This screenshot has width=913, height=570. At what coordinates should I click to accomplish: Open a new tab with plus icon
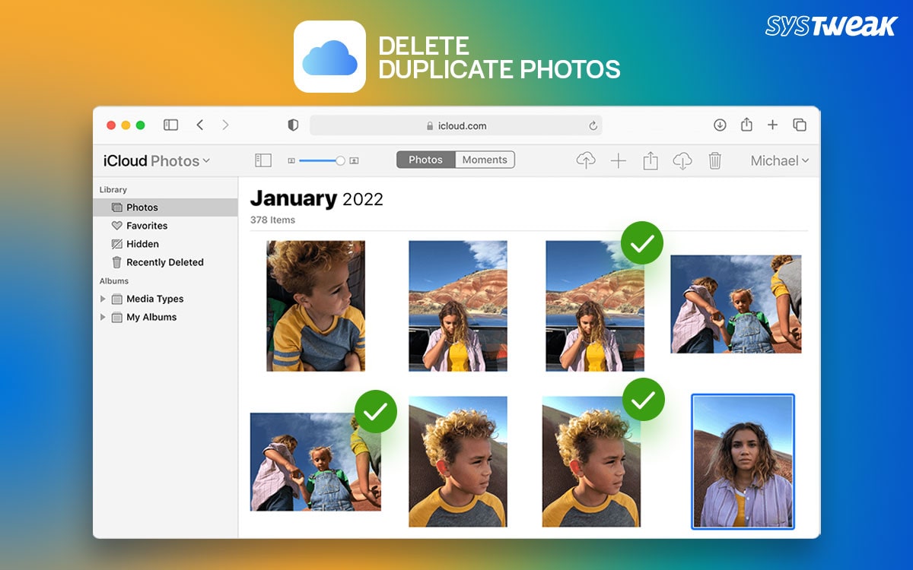pyautogui.click(x=772, y=125)
